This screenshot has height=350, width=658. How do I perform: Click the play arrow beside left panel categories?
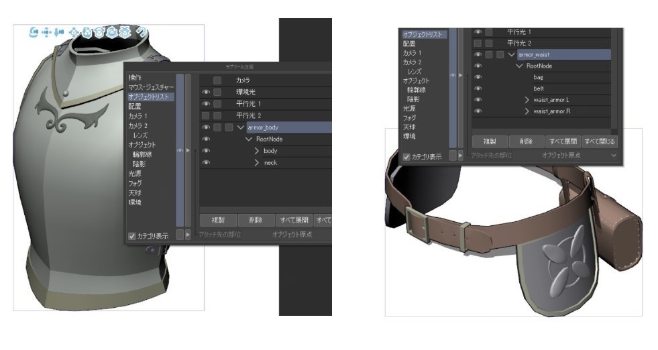[x=188, y=150]
